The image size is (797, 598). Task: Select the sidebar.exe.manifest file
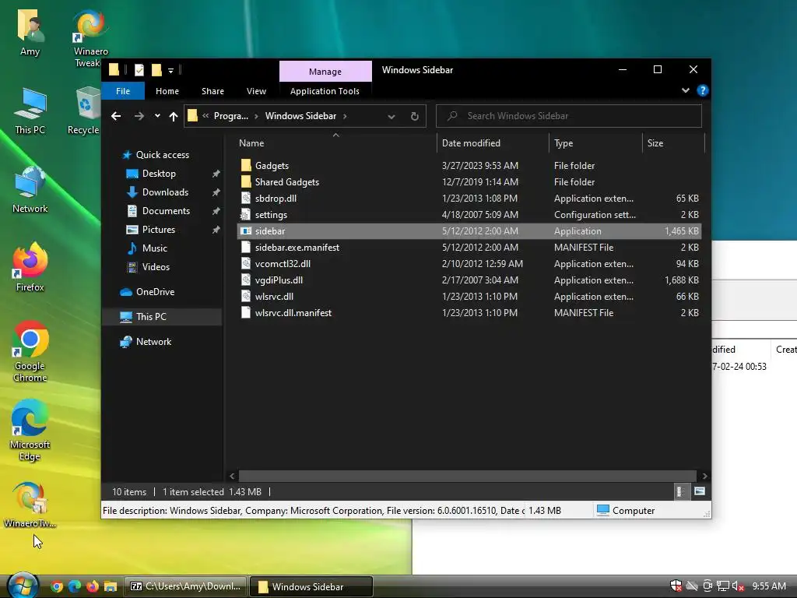click(x=469, y=247)
